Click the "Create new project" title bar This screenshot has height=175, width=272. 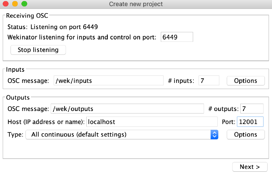[136, 4]
